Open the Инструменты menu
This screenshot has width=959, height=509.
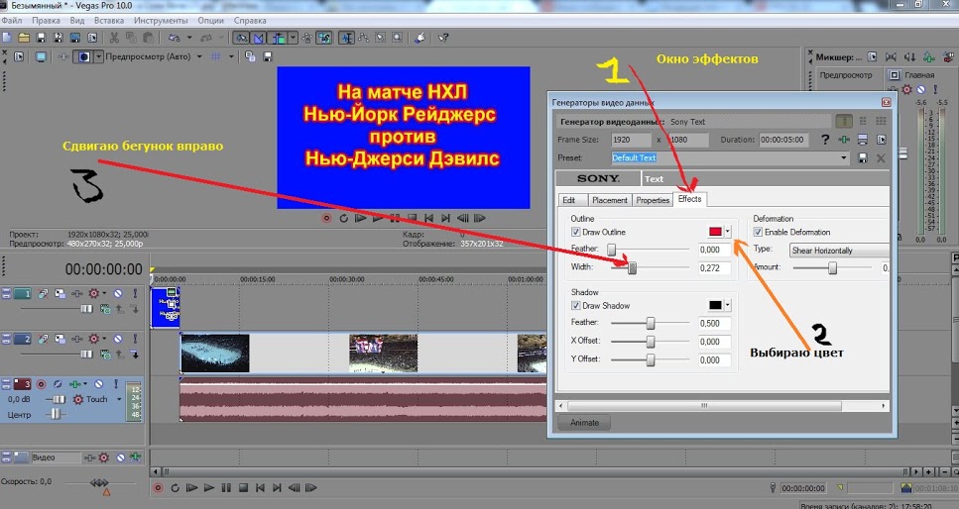[161, 20]
